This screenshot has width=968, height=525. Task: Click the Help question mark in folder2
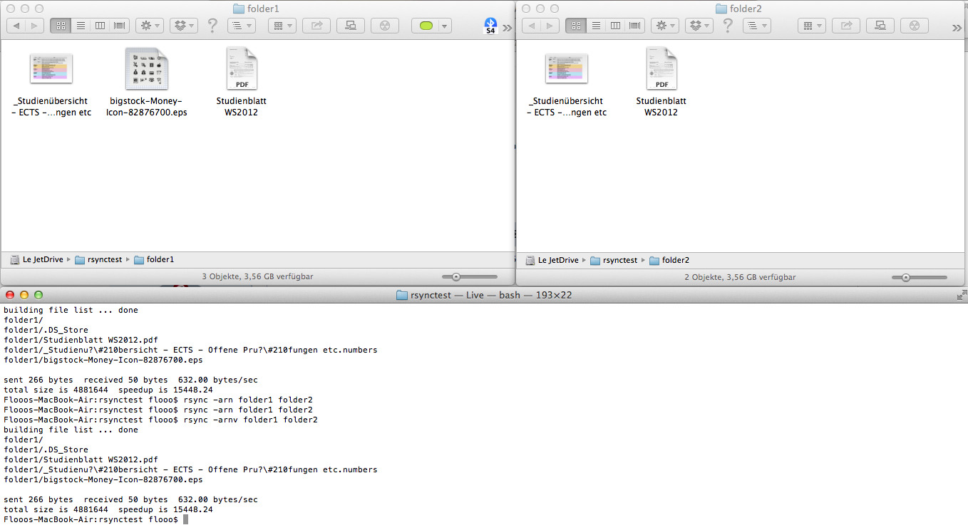[728, 26]
